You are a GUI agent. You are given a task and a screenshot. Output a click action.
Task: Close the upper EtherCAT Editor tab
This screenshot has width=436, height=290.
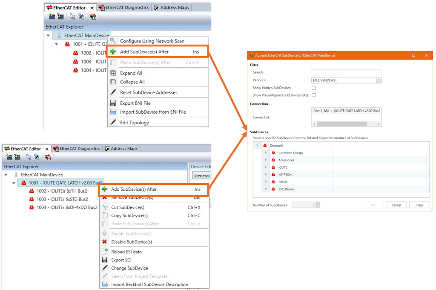[92, 8]
